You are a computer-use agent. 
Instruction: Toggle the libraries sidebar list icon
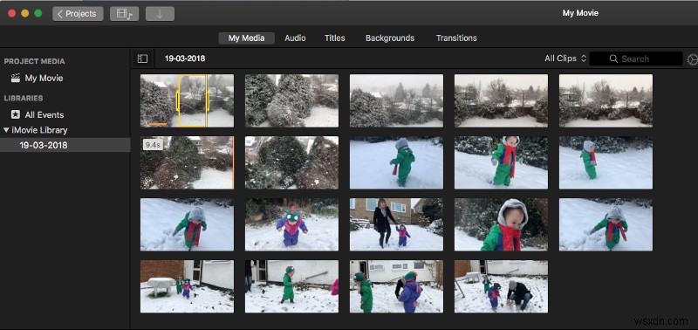(142, 58)
